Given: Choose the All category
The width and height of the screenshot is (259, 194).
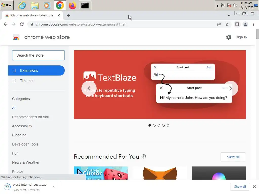Looking at the screenshot, I should coord(14,108).
